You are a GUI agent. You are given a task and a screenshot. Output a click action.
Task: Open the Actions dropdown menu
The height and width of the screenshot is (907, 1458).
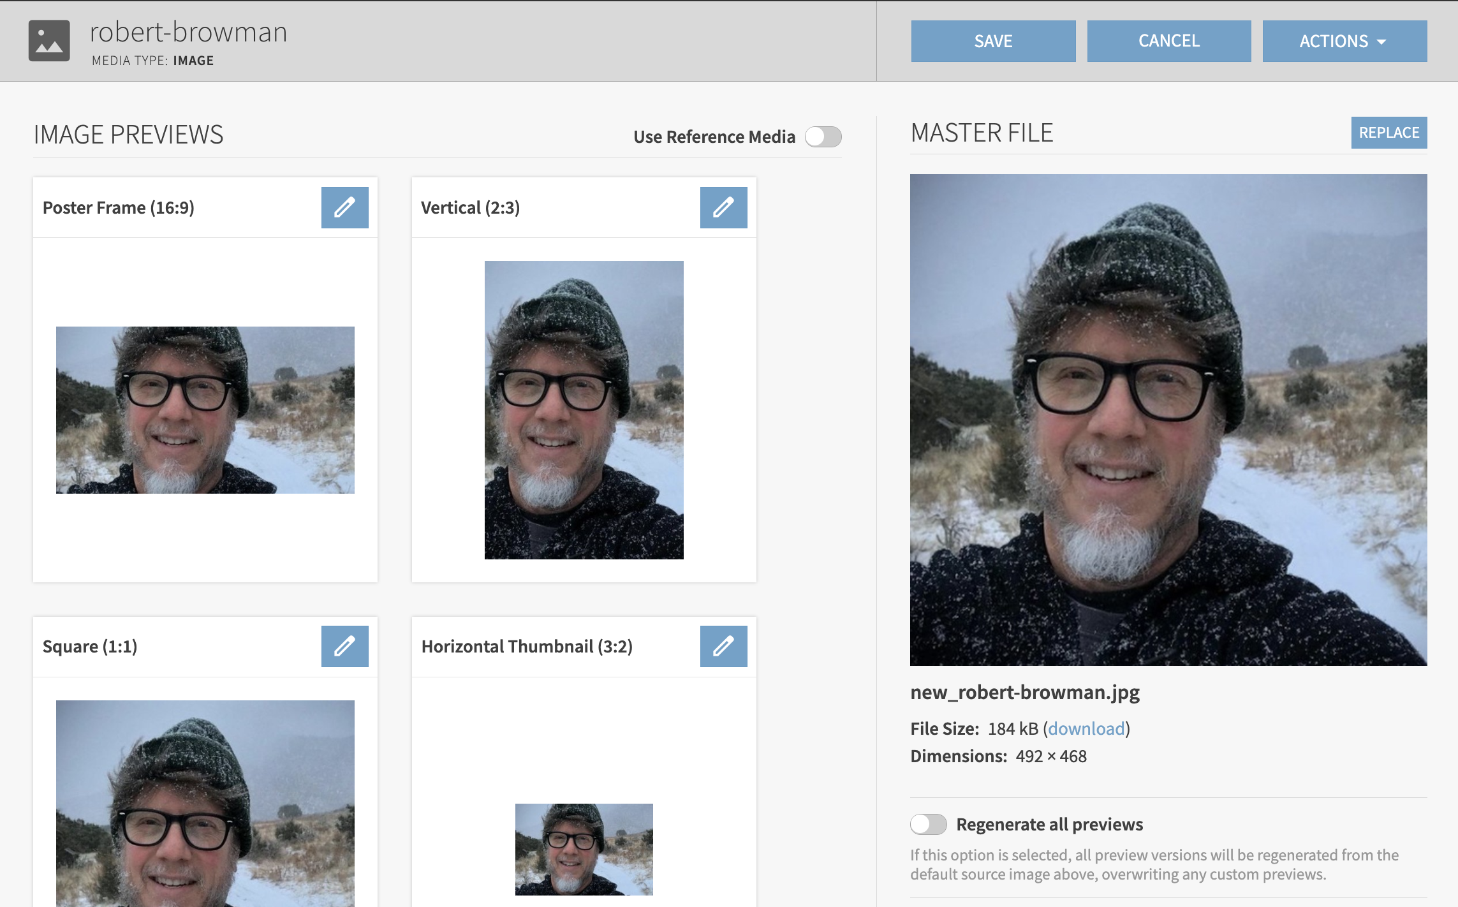[1344, 41]
